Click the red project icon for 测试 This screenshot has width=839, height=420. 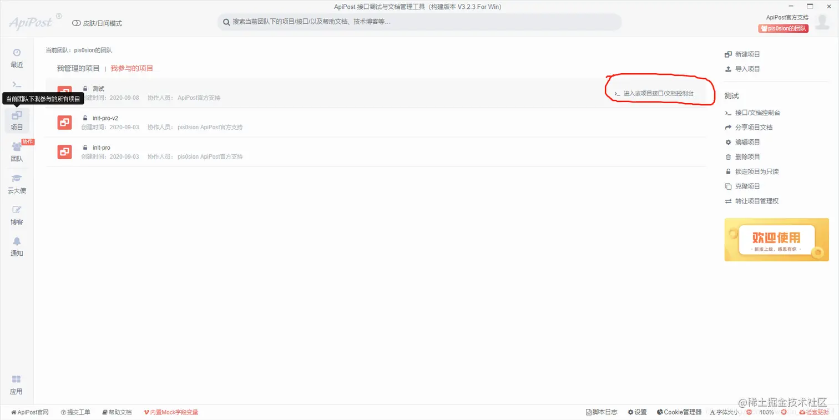(64, 93)
